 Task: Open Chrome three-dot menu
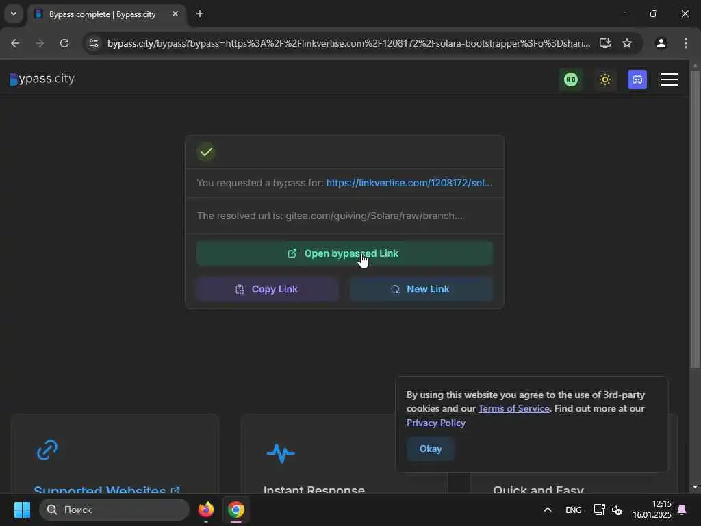[x=686, y=43]
